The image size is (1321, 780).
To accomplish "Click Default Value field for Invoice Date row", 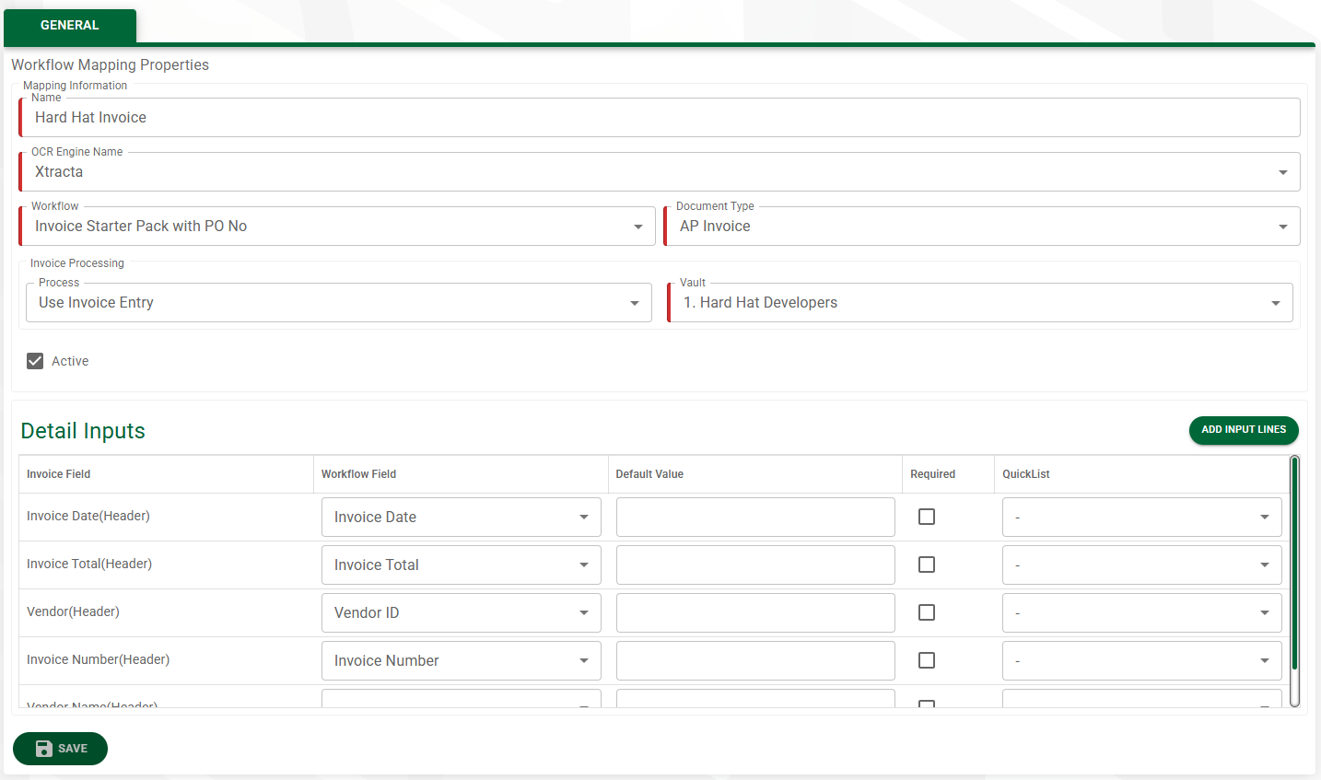I will pyautogui.click(x=755, y=518).
